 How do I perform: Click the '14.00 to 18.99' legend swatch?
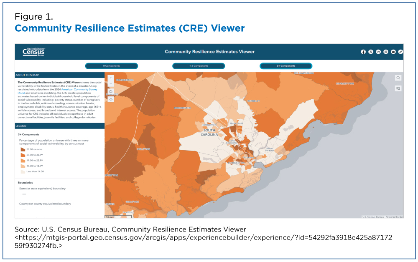[x=23, y=166]
